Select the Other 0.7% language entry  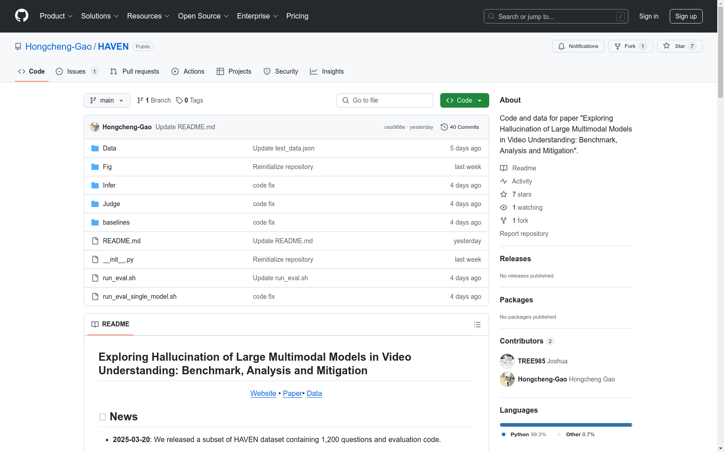pyautogui.click(x=576, y=434)
